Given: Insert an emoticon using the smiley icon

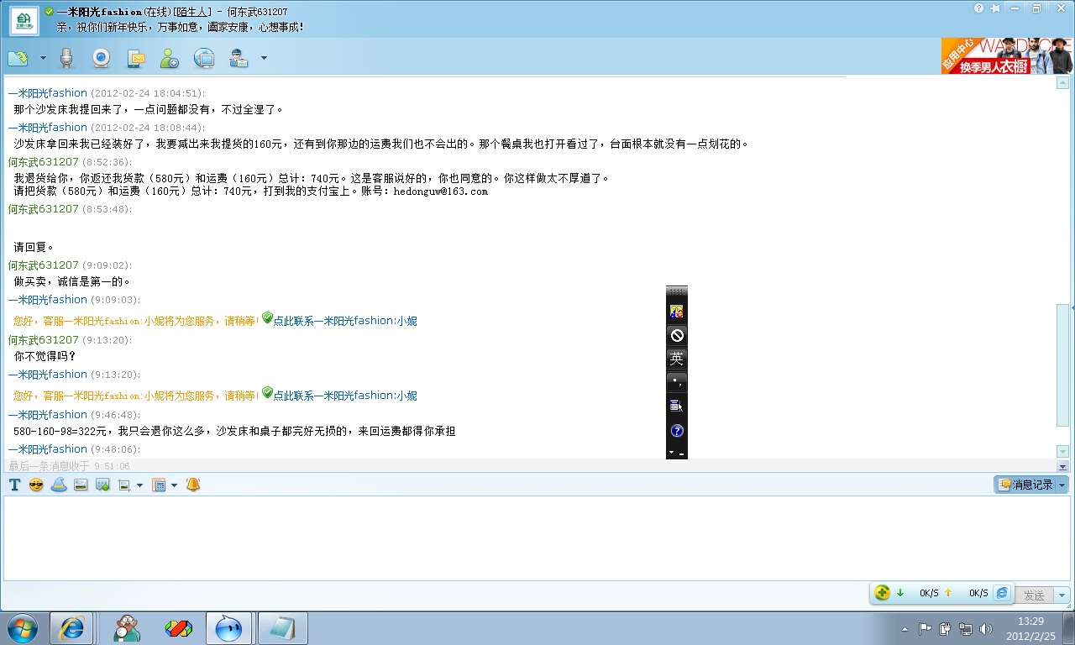Looking at the screenshot, I should (35, 485).
